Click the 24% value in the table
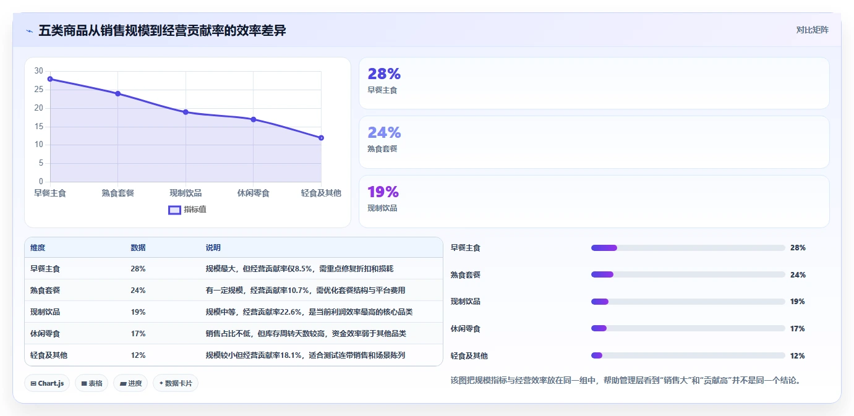Image resolution: width=854 pixels, height=416 pixels. tap(138, 291)
